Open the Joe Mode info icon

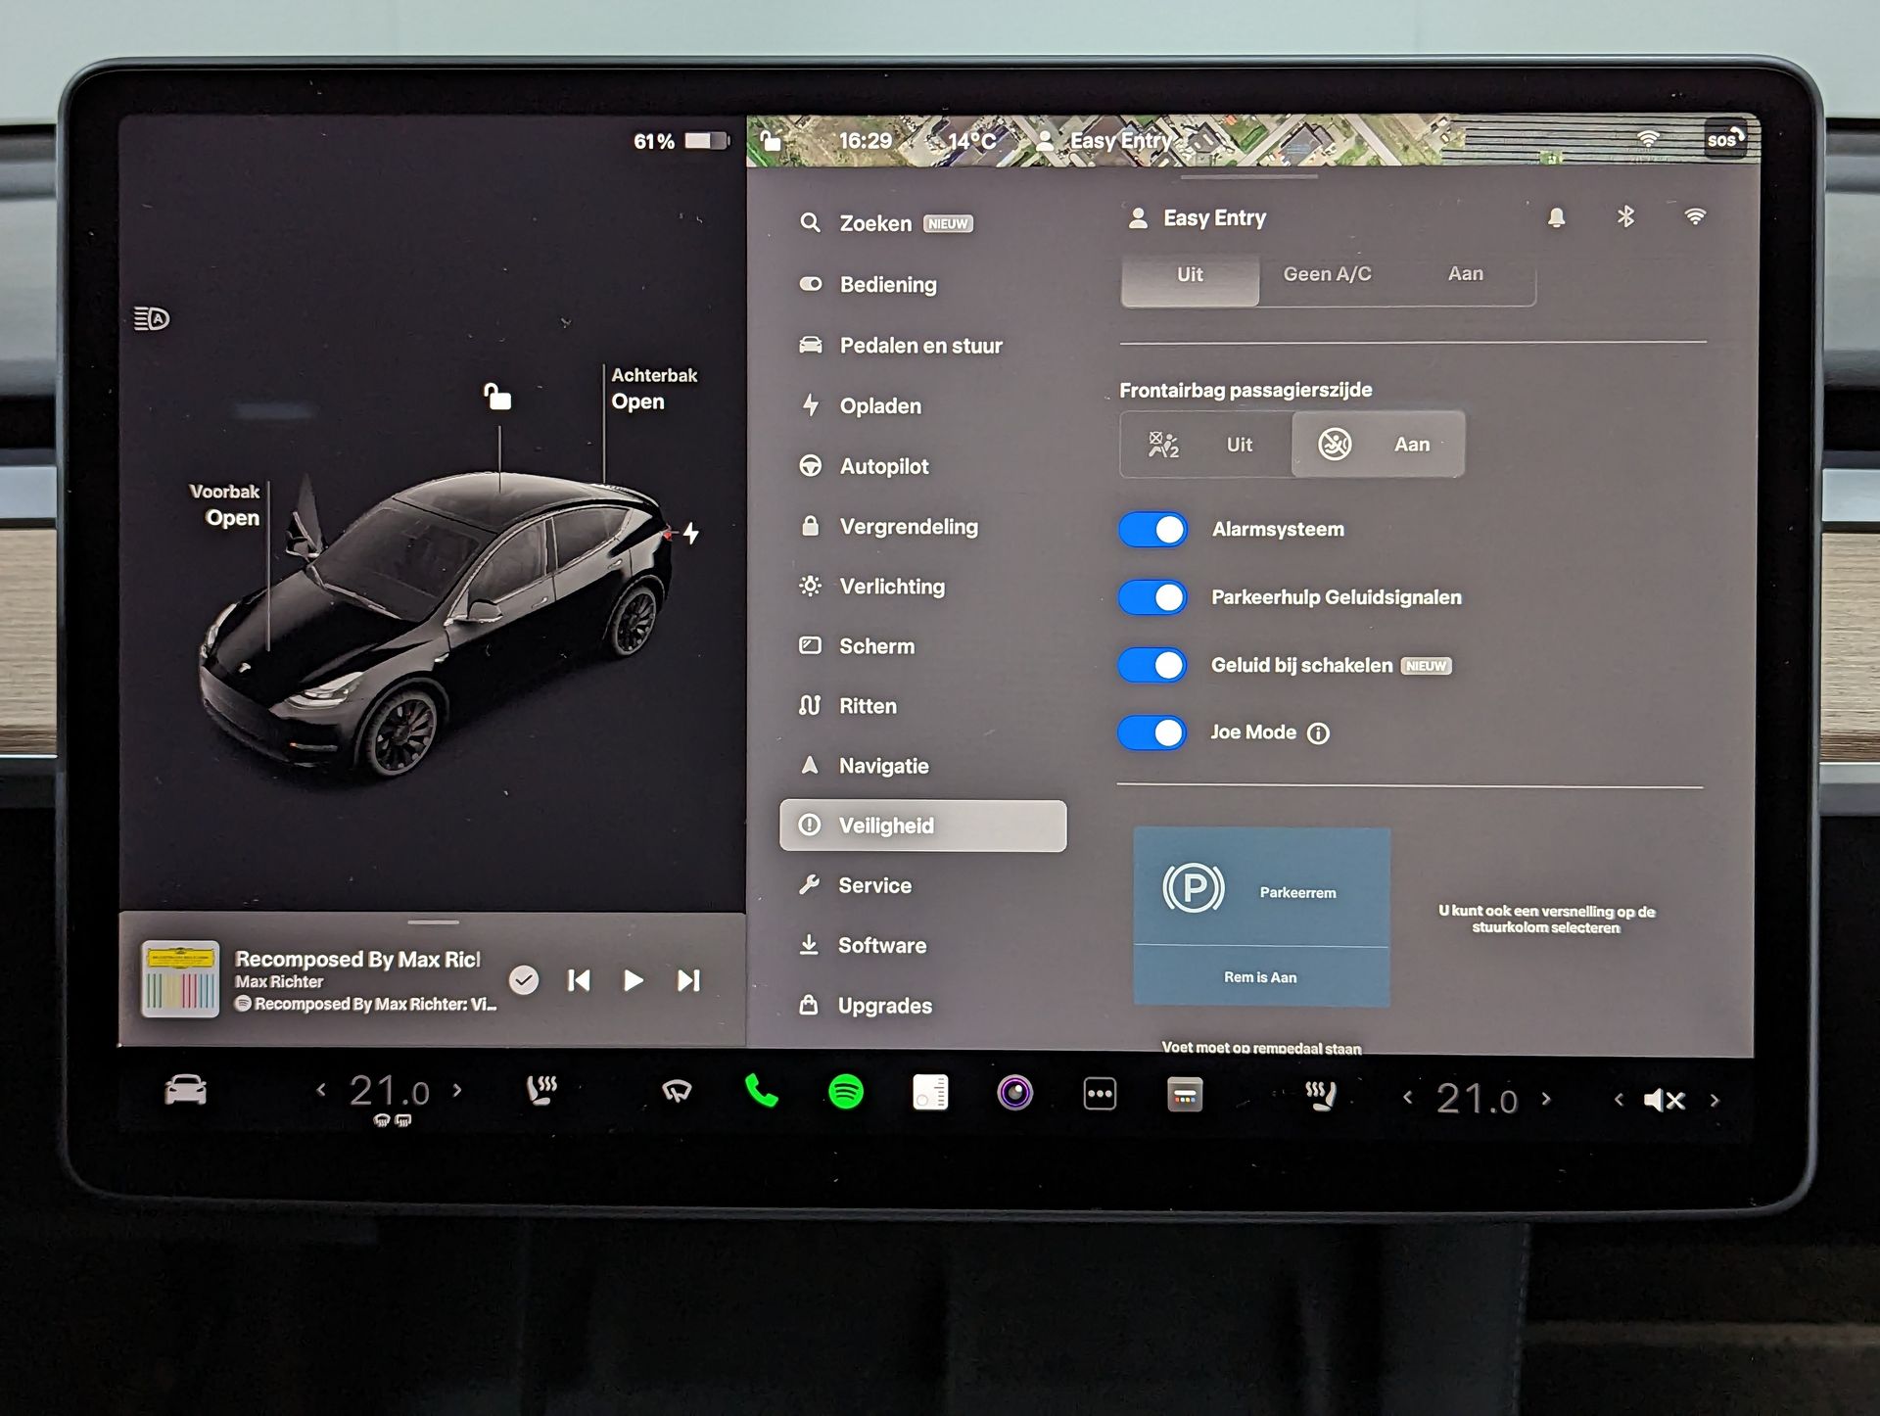click(x=1319, y=733)
